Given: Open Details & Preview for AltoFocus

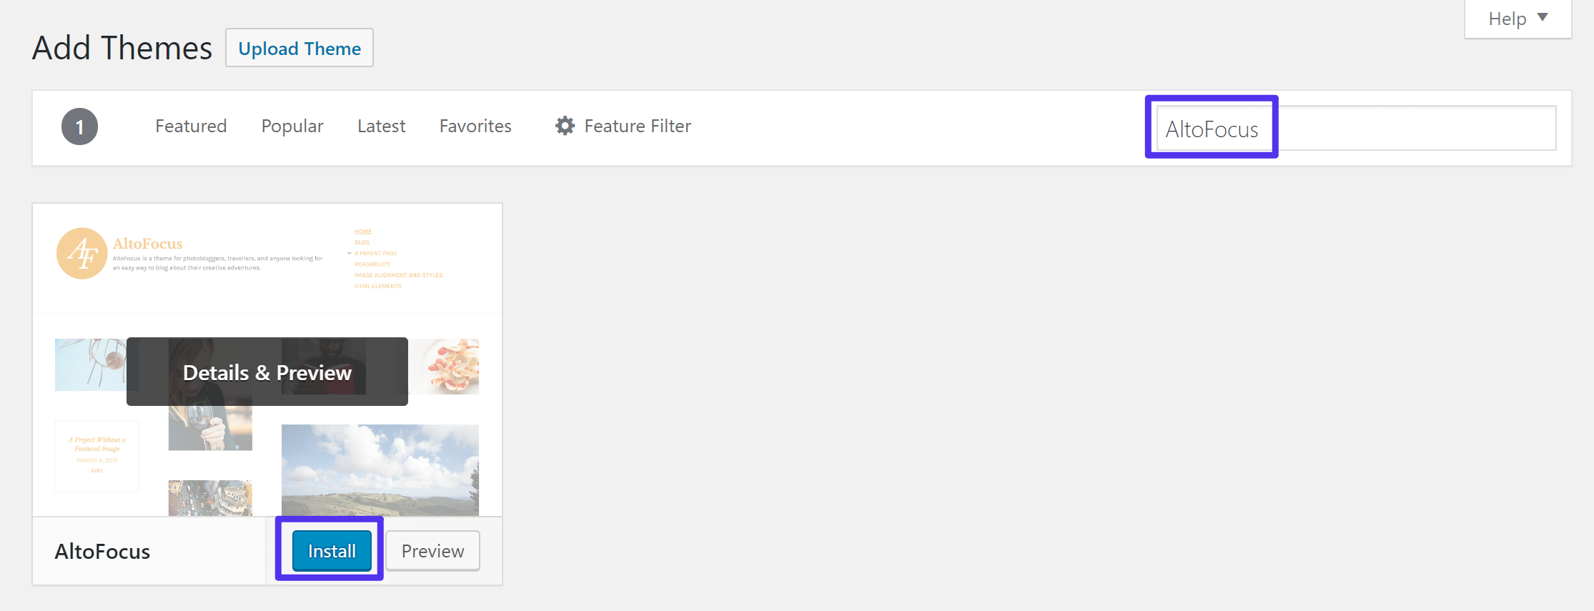Looking at the screenshot, I should tap(267, 372).
